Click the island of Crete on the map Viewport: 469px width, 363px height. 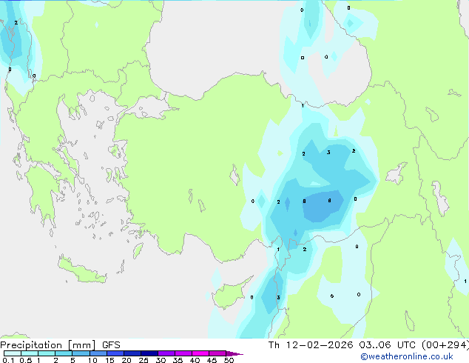(81, 271)
